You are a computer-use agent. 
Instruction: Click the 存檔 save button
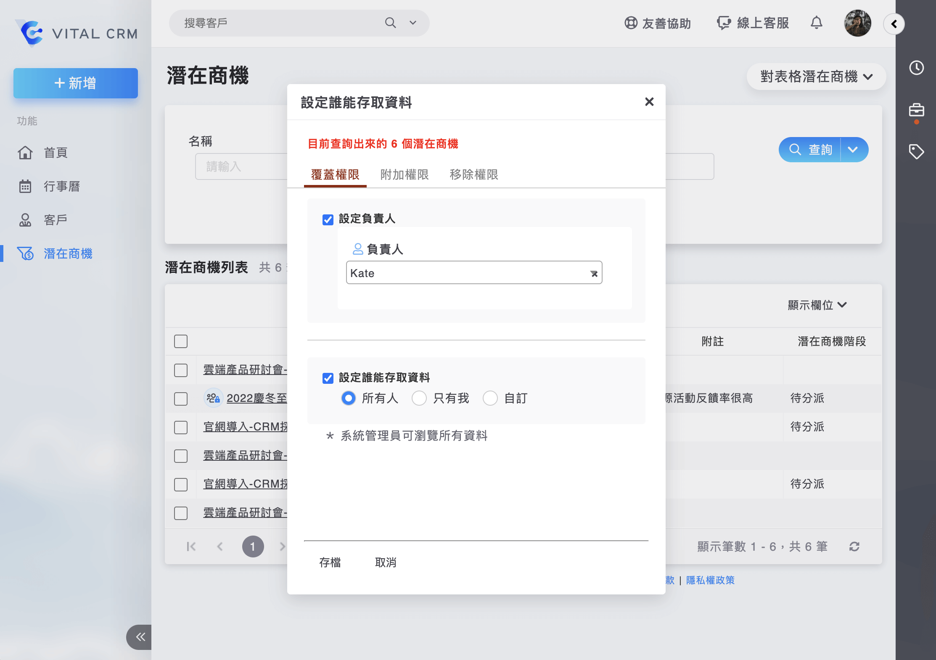pyautogui.click(x=331, y=563)
